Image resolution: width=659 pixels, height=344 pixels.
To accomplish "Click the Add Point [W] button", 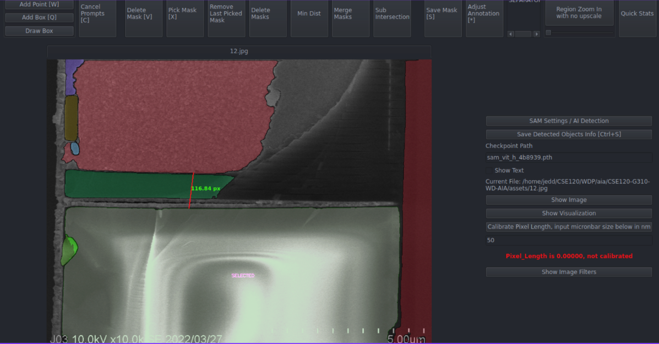I will 39,4.
